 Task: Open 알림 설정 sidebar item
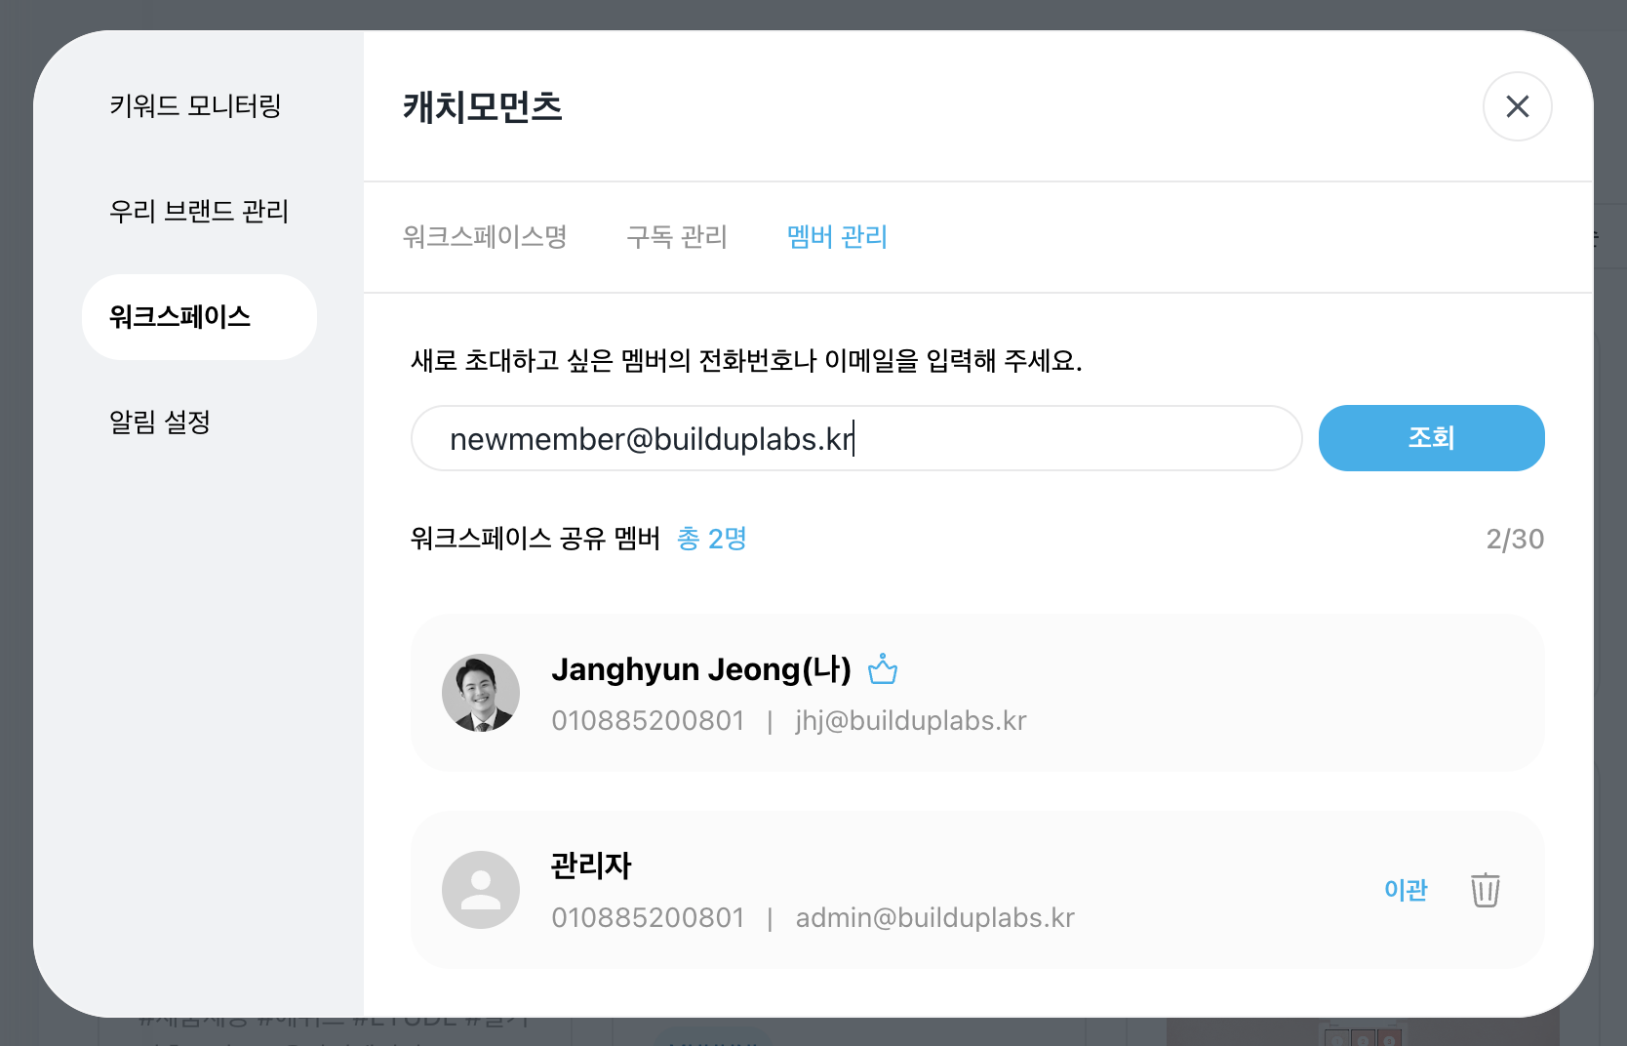click(160, 422)
